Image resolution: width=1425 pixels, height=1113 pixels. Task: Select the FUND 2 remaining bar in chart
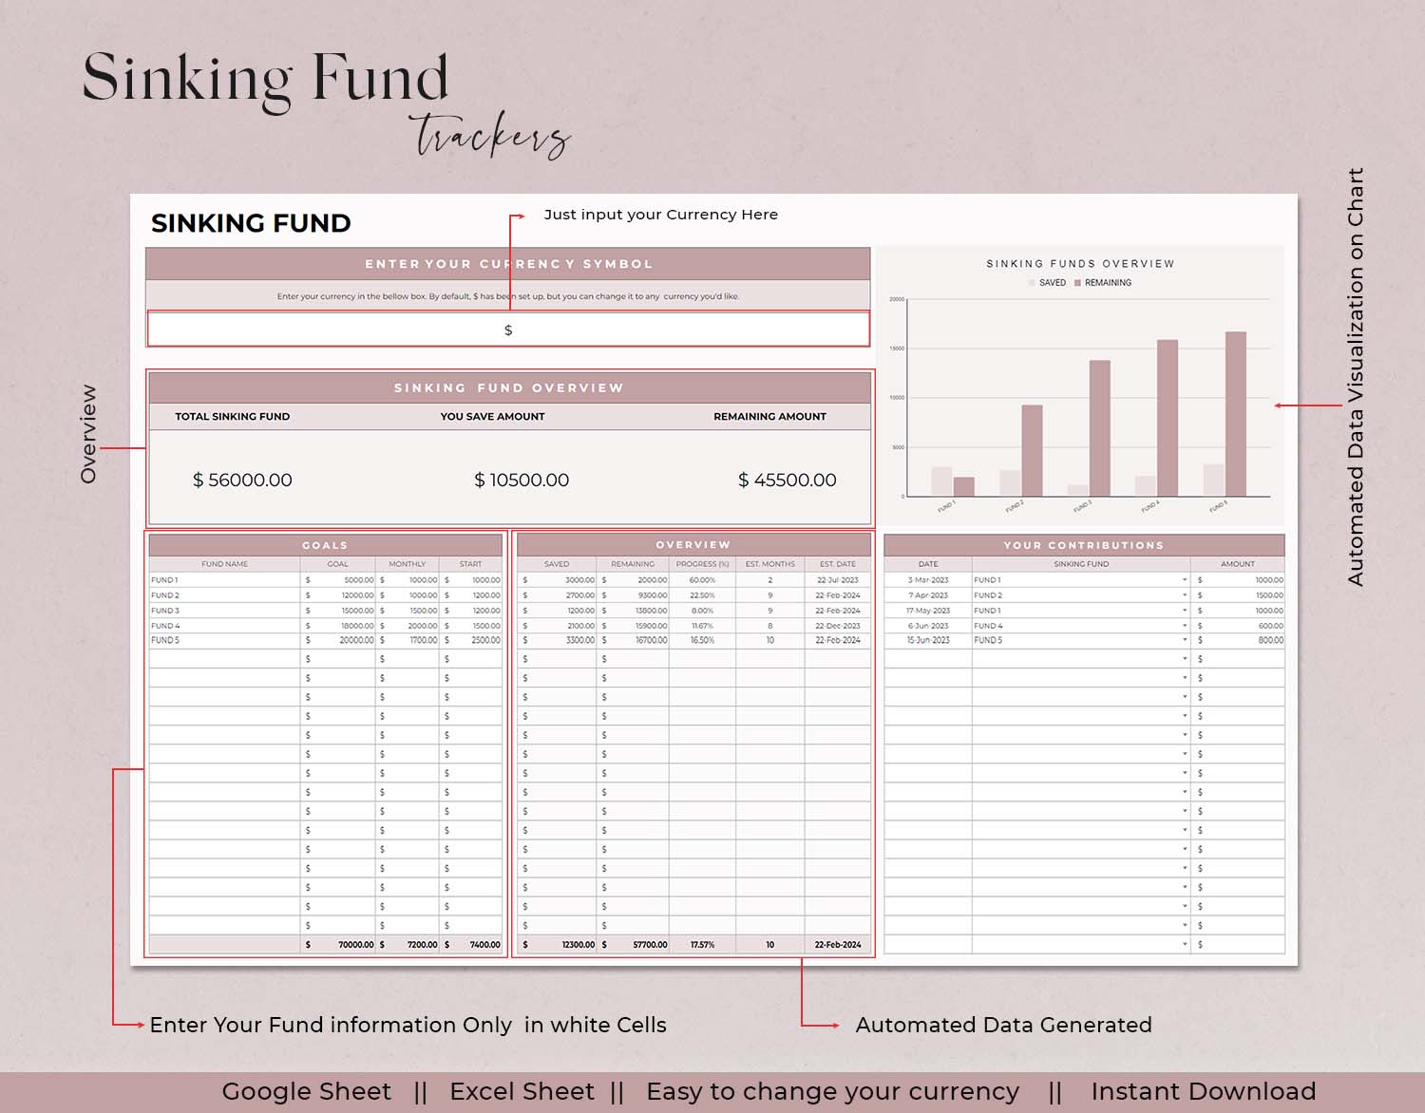tap(1032, 450)
